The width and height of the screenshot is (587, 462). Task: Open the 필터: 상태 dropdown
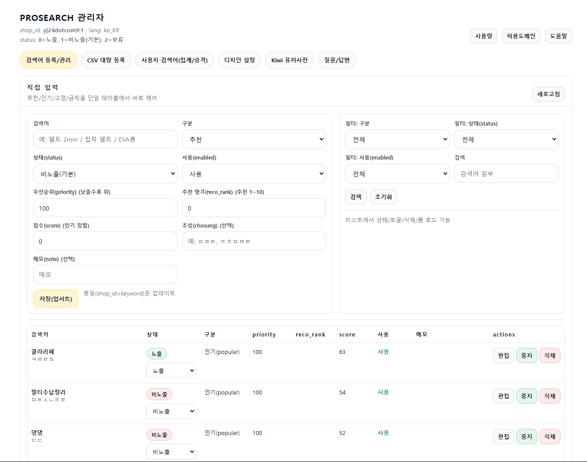(x=506, y=139)
